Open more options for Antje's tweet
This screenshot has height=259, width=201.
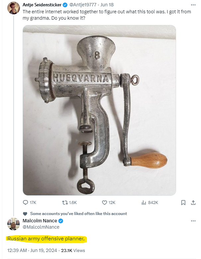click(x=193, y=5)
